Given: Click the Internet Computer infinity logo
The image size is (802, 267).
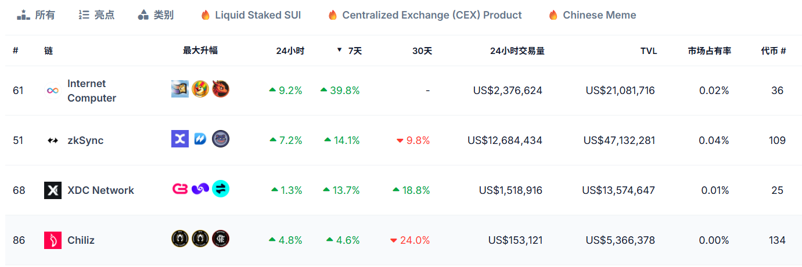Looking at the screenshot, I should click(x=53, y=91).
